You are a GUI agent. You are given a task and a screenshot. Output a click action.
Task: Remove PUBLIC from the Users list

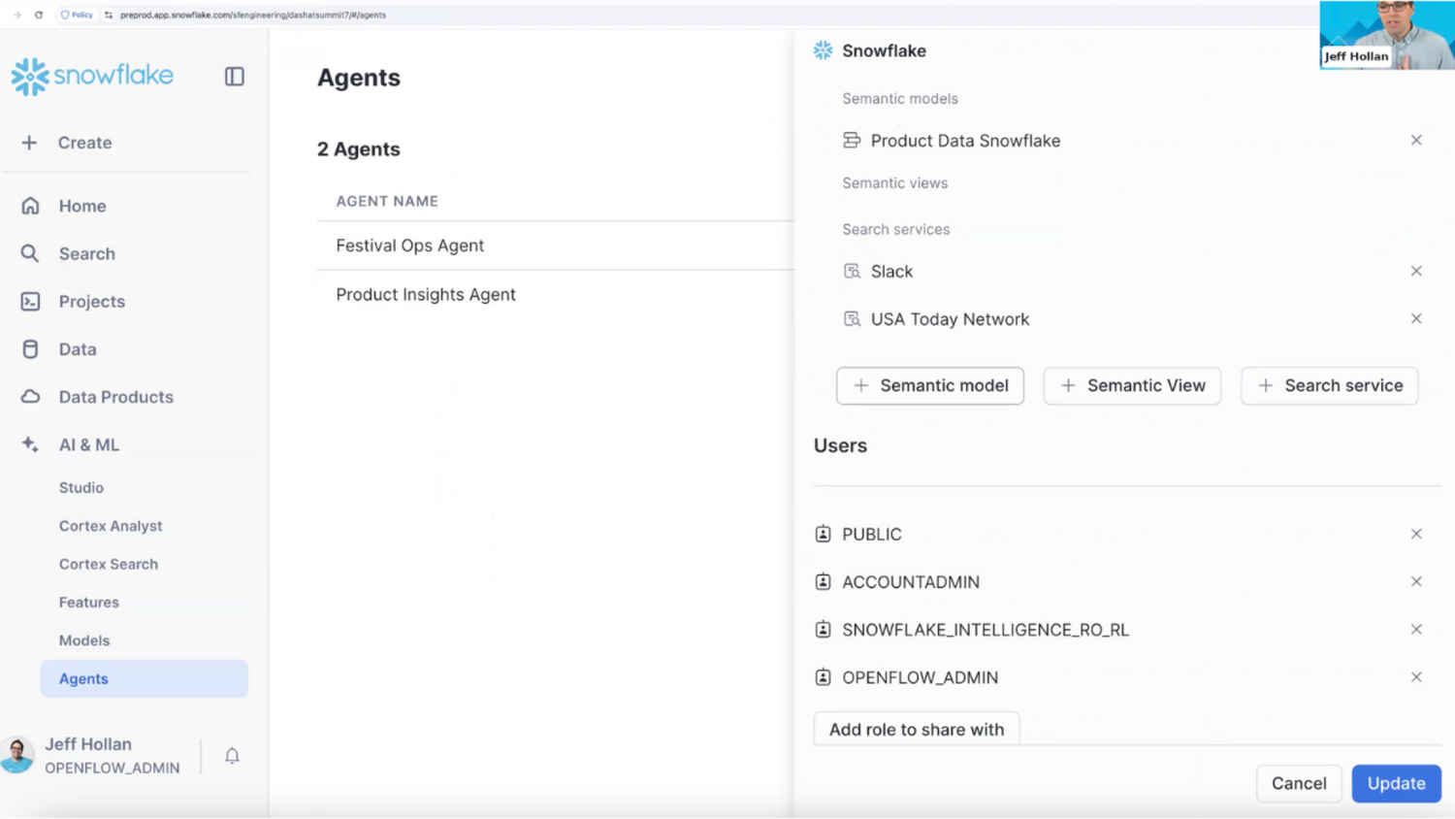1416,533
